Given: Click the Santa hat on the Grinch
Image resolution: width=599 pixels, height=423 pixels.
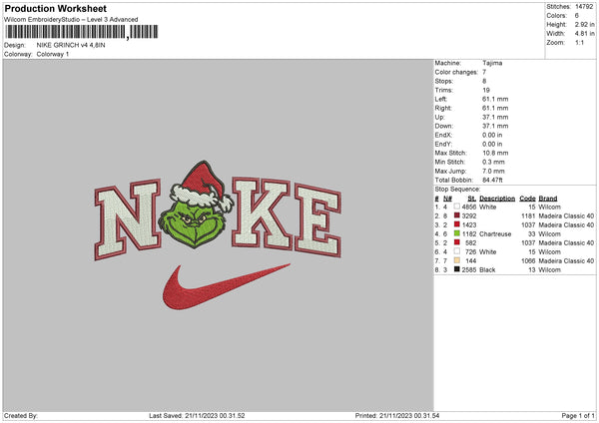Looking at the screenshot, I should tap(202, 187).
